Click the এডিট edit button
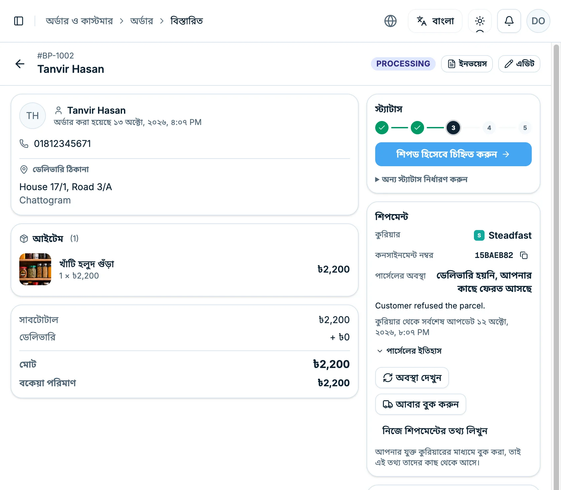The width and height of the screenshot is (561, 490). pyautogui.click(x=519, y=64)
